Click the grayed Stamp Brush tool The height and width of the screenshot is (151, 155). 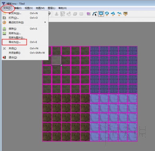pos(57,14)
